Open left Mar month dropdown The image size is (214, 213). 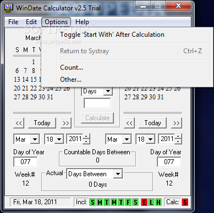(35, 139)
